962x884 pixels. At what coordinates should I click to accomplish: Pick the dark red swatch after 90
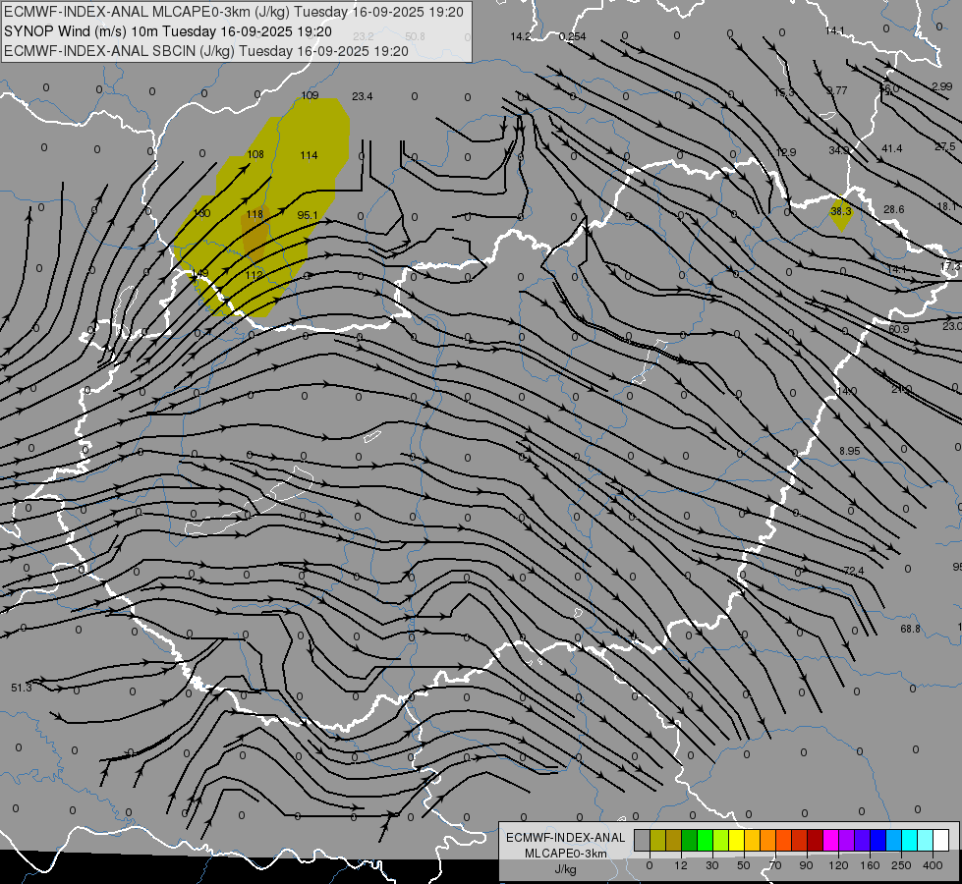(815, 840)
